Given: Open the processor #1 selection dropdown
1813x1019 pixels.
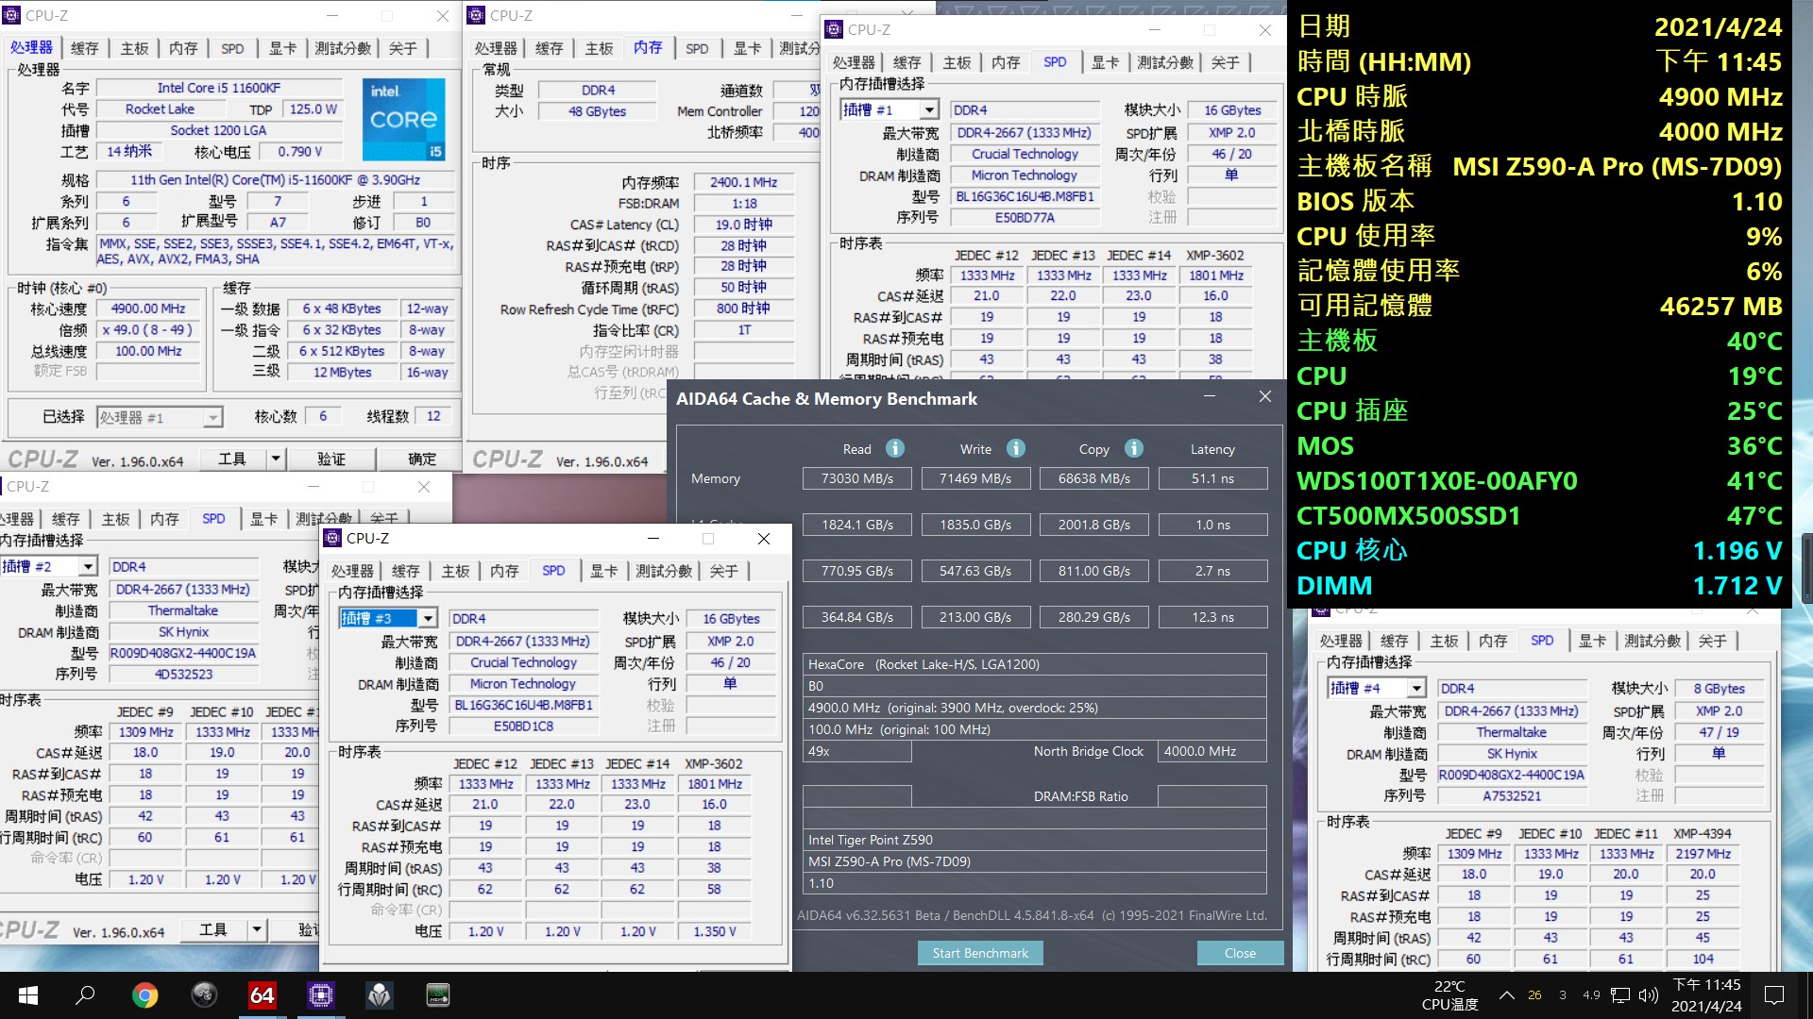Looking at the screenshot, I should [x=213, y=417].
